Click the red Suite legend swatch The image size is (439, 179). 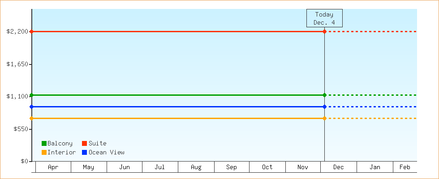pyautogui.click(x=84, y=143)
